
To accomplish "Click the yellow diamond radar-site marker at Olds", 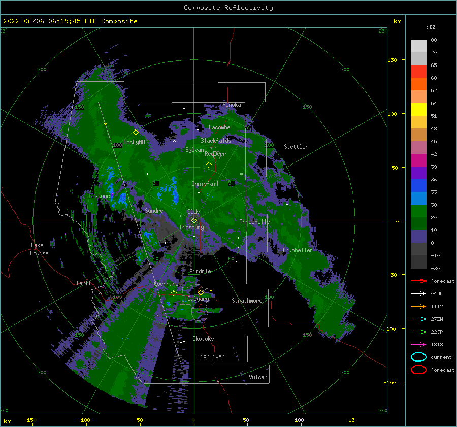I will click(x=194, y=221).
